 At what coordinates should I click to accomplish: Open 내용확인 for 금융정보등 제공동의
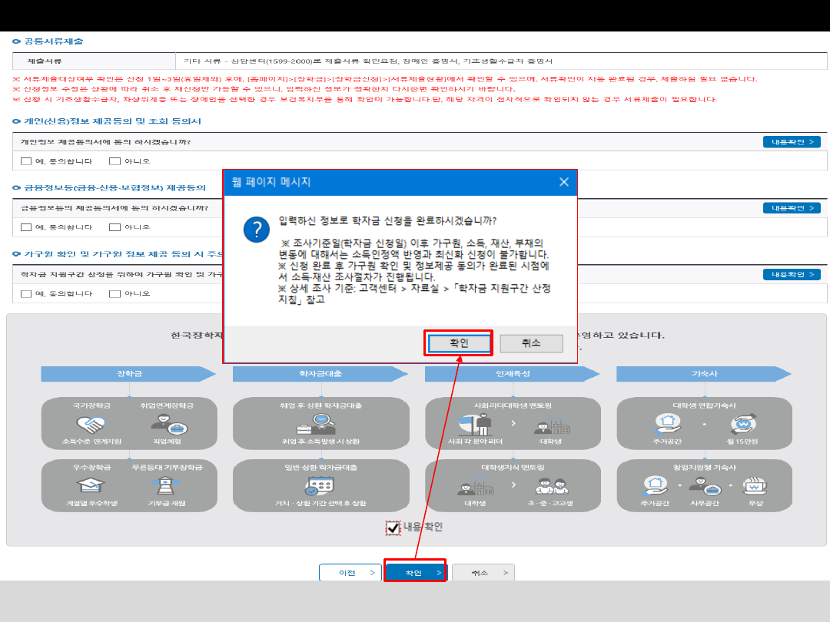pyautogui.click(x=791, y=208)
